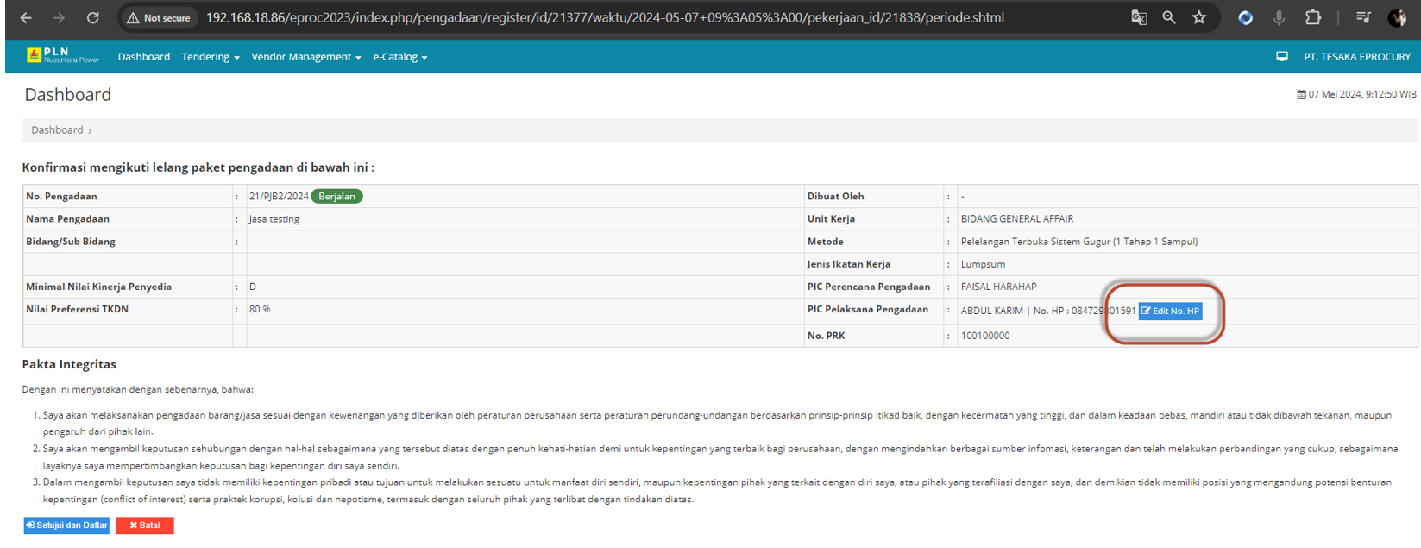The height and width of the screenshot is (548, 1421).
Task: Open the e-Catalog dropdown menu
Action: (x=399, y=57)
